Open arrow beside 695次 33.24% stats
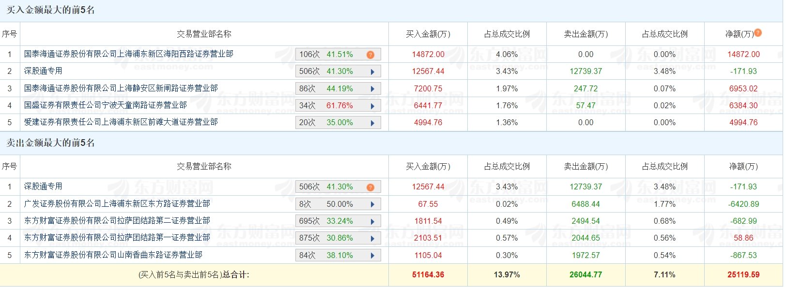 [372, 221]
